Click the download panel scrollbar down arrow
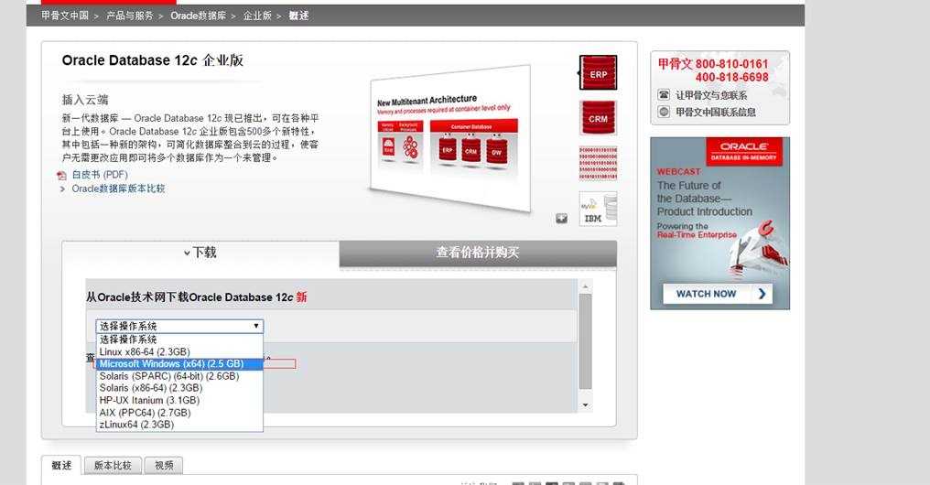The width and height of the screenshot is (930, 485). click(x=586, y=405)
